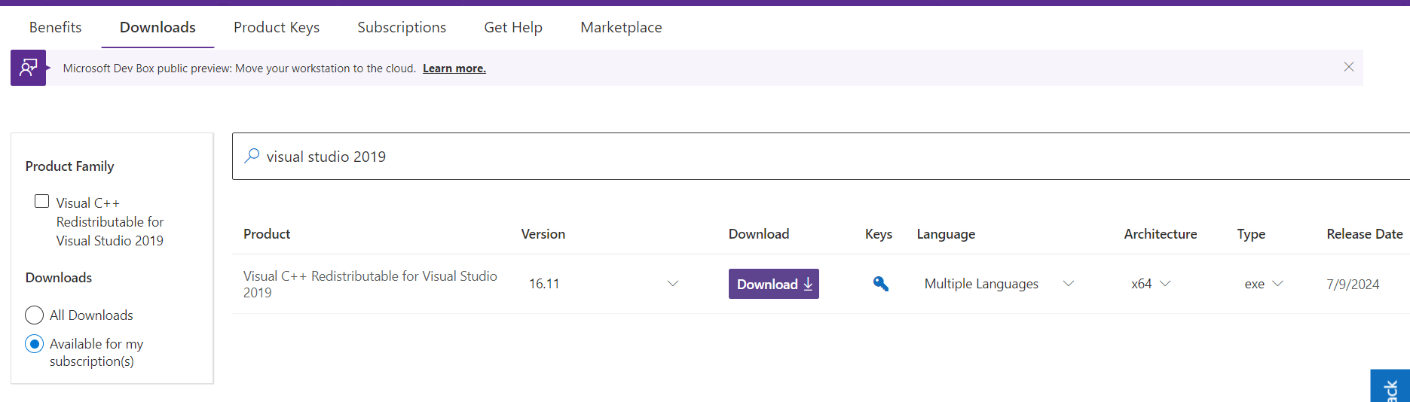Check Visual C++ Redistributable product family box
Screen dimensions: 1410x402
[42, 202]
